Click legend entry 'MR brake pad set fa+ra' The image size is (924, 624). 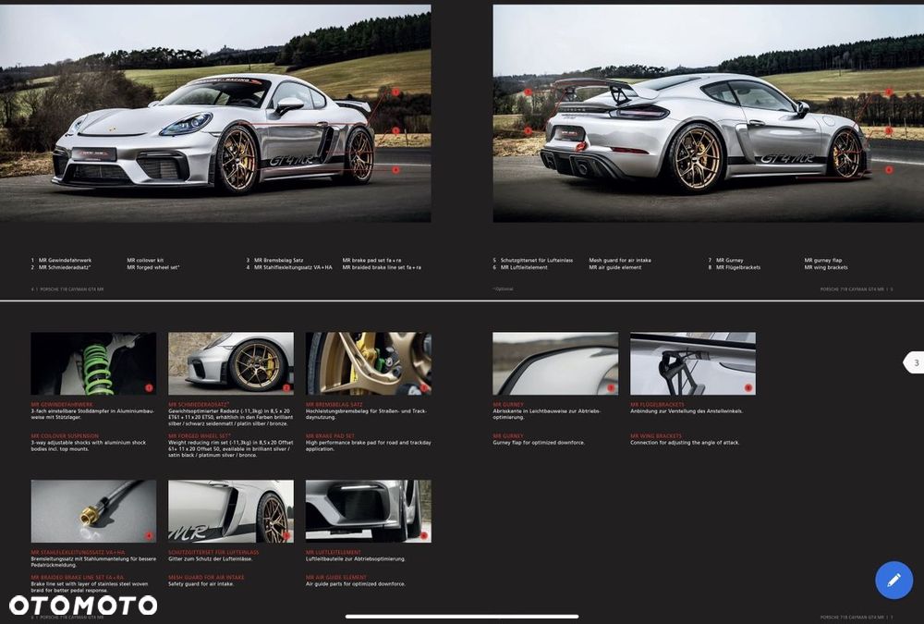tap(371, 260)
